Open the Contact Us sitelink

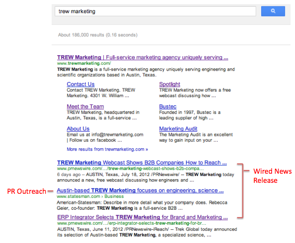80,84
